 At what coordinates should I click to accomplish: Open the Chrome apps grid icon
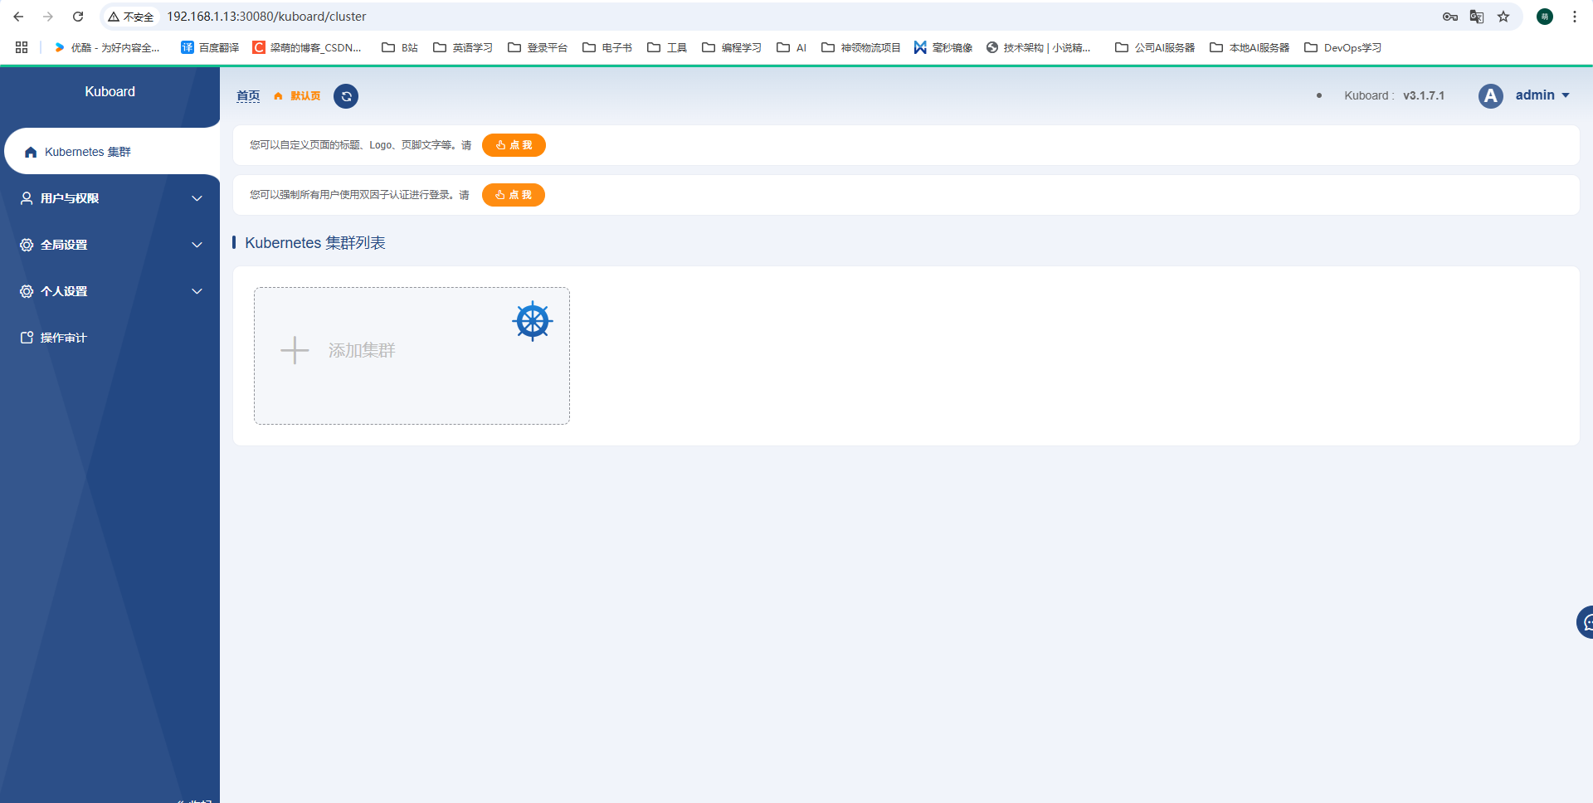22,47
